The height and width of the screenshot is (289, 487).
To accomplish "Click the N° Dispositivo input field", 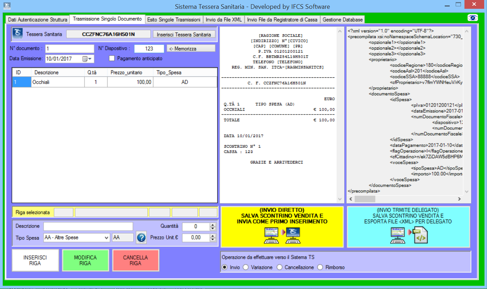I will click(x=149, y=49).
